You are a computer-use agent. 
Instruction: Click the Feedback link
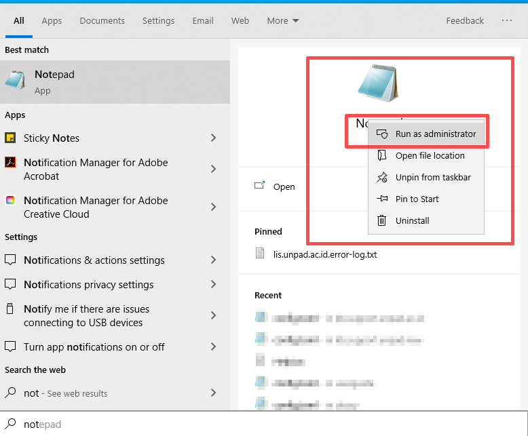click(465, 21)
